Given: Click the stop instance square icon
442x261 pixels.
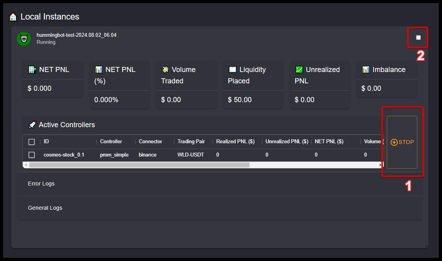Looking at the screenshot, I should coord(418,38).
